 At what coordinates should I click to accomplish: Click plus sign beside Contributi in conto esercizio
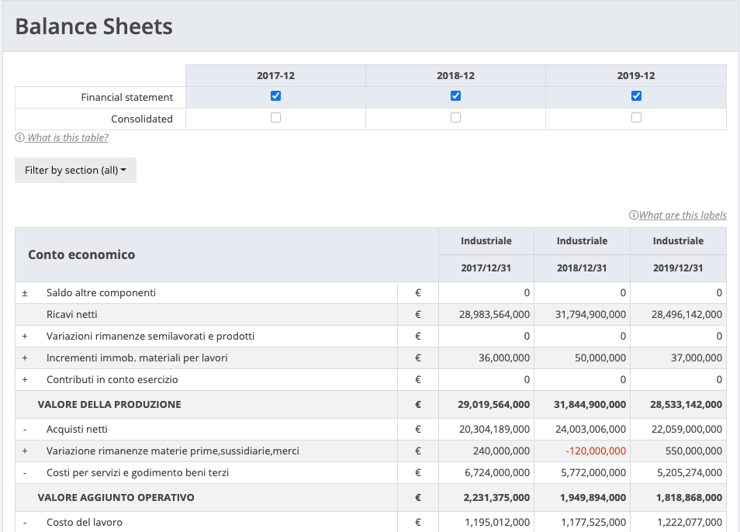click(x=25, y=380)
